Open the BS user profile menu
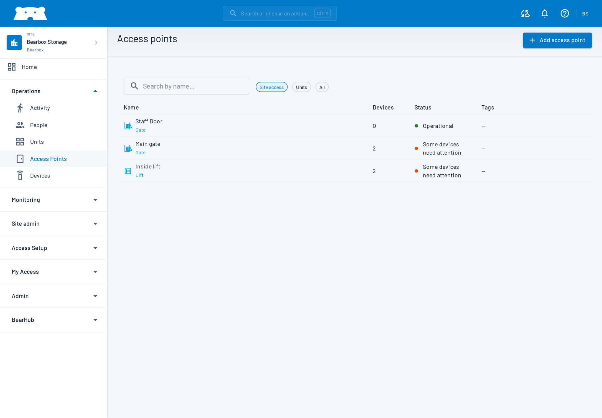 click(585, 13)
